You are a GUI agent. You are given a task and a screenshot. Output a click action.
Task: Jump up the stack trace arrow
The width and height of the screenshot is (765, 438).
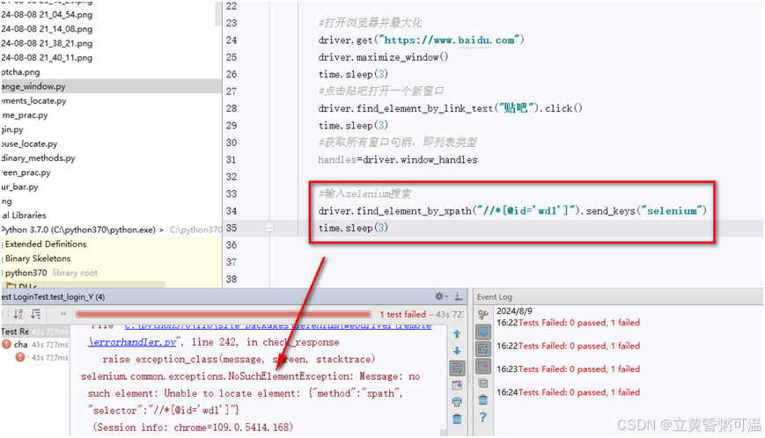(x=457, y=333)
